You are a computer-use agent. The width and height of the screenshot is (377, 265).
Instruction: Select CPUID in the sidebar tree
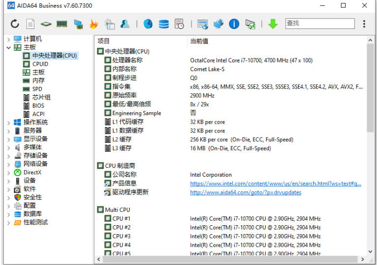(40, 64)
